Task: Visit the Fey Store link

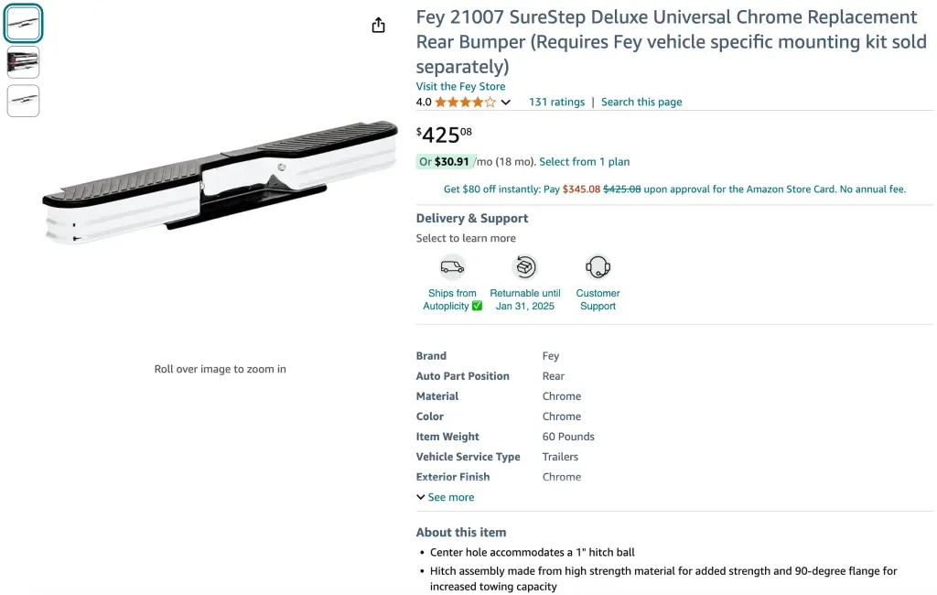Action: pos(460,87)
